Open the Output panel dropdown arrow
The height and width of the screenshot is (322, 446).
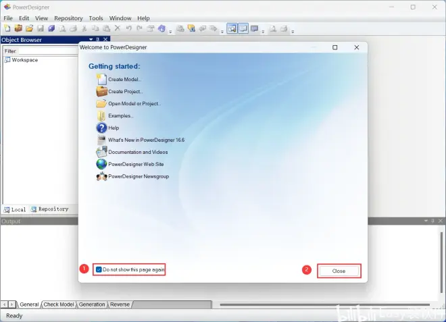[x=426, y=221]
